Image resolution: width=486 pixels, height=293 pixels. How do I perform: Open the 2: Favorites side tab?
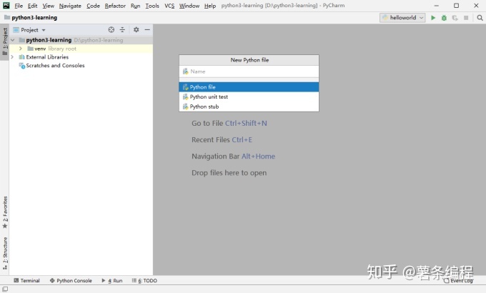pyautogui.click(x=5, y=212)
